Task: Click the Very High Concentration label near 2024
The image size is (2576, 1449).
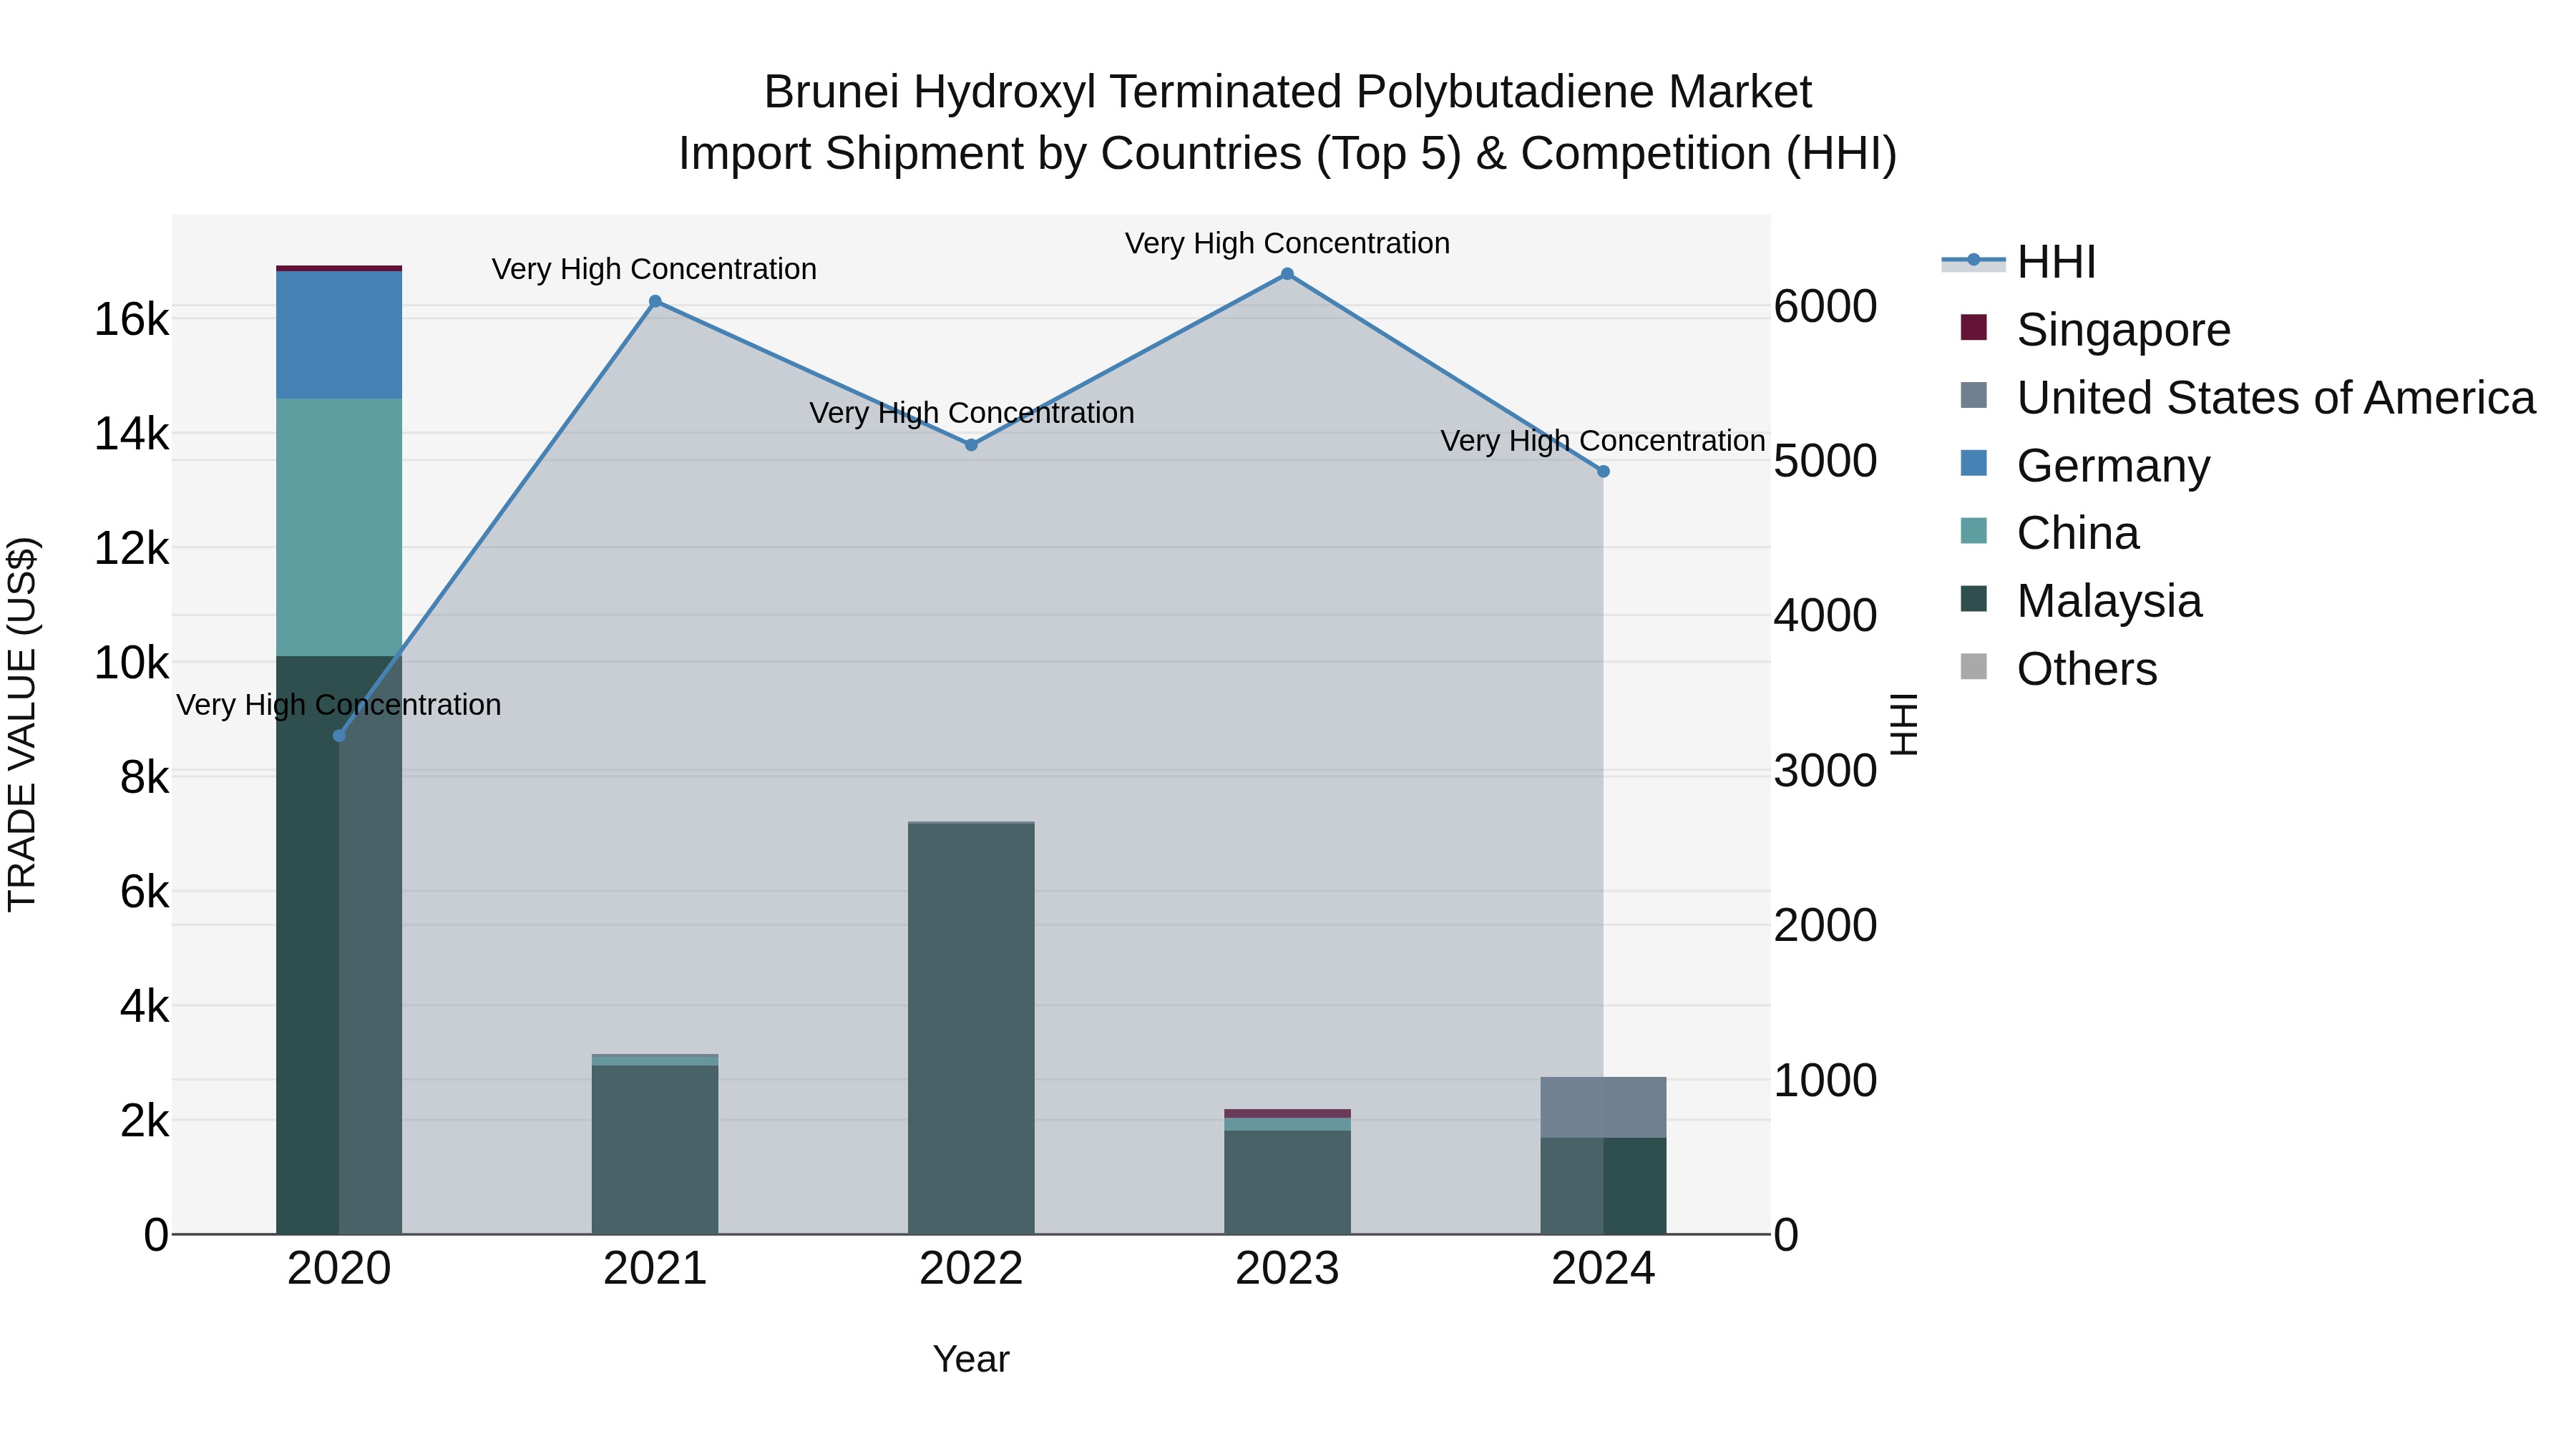Action: tap(1603, 441)
